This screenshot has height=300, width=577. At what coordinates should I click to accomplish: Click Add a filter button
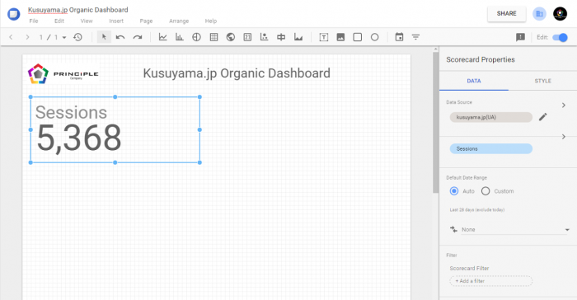pyautogui.click(x=491, y=281)
